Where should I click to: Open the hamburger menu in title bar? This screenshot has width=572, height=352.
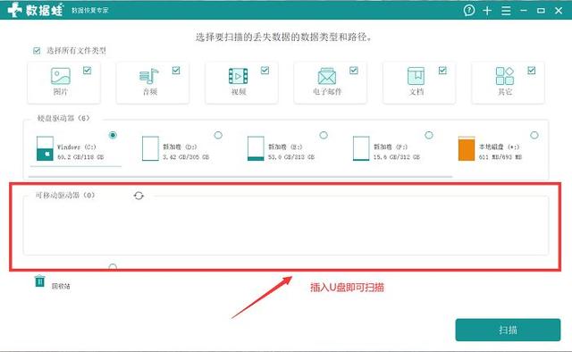(x=506, y=11)
